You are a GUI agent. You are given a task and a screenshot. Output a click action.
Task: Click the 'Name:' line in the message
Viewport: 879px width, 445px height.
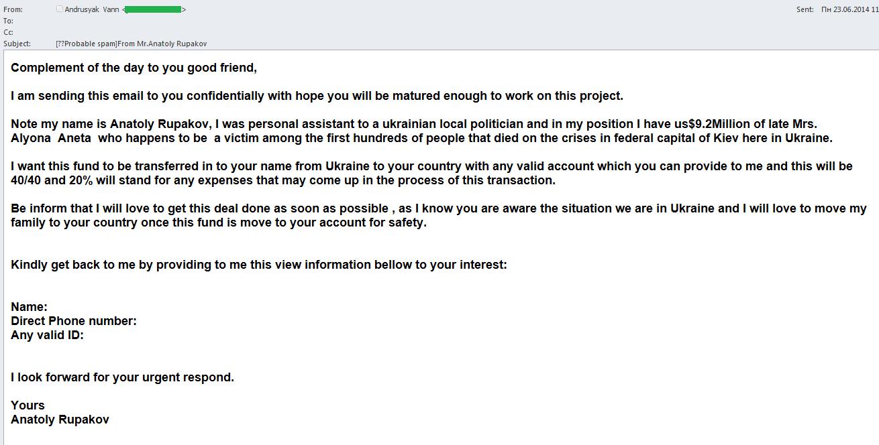point(29,307)
